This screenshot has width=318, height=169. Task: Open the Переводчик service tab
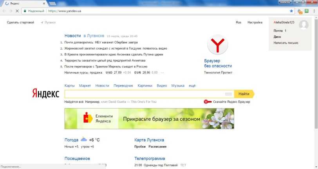pyautogui.click(x=123, y=85)
